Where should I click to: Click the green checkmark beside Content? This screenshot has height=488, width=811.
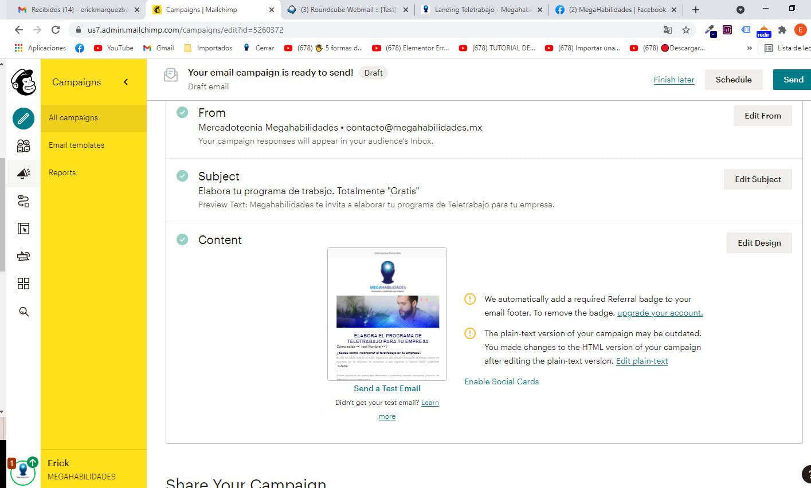tap(182, 239)
